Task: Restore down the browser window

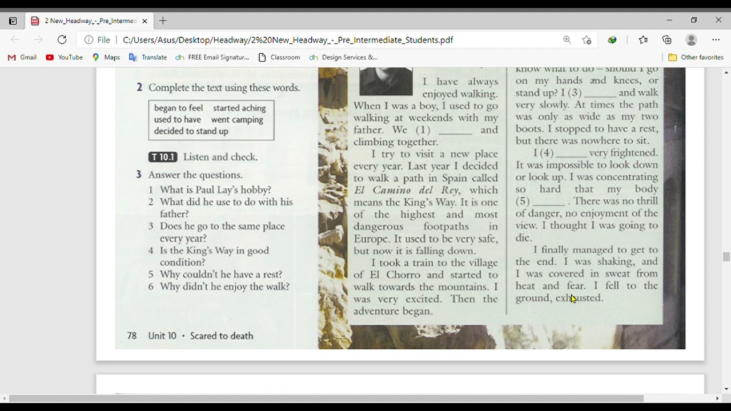Action: tap(694, 21)
